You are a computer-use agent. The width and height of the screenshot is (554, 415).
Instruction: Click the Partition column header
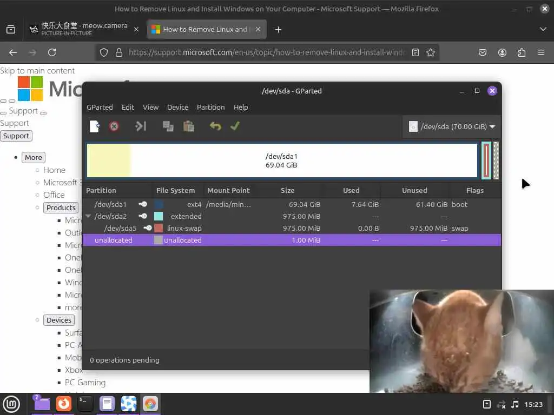tap(117, 191)
